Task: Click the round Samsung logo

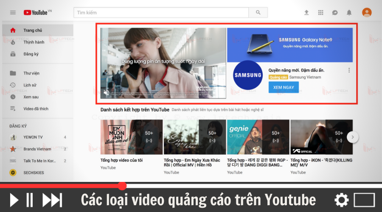Action: [248, 75]
